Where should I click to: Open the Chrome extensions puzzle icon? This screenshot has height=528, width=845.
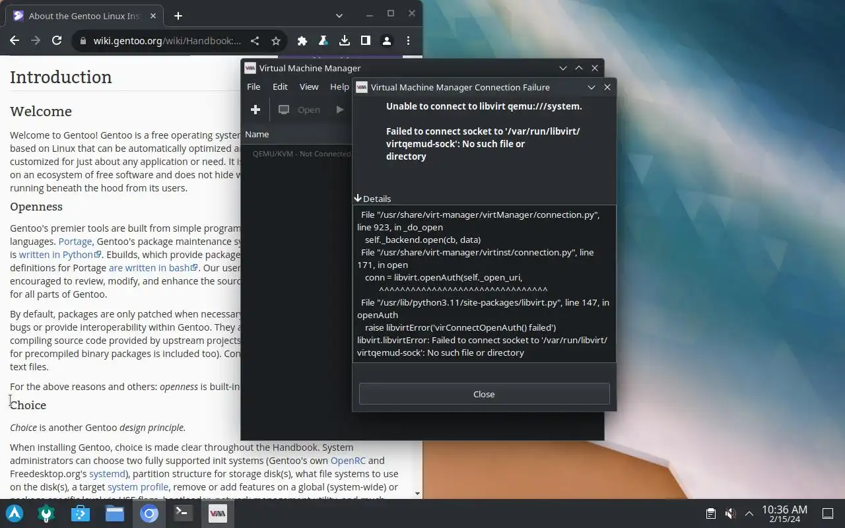(302, 41)
